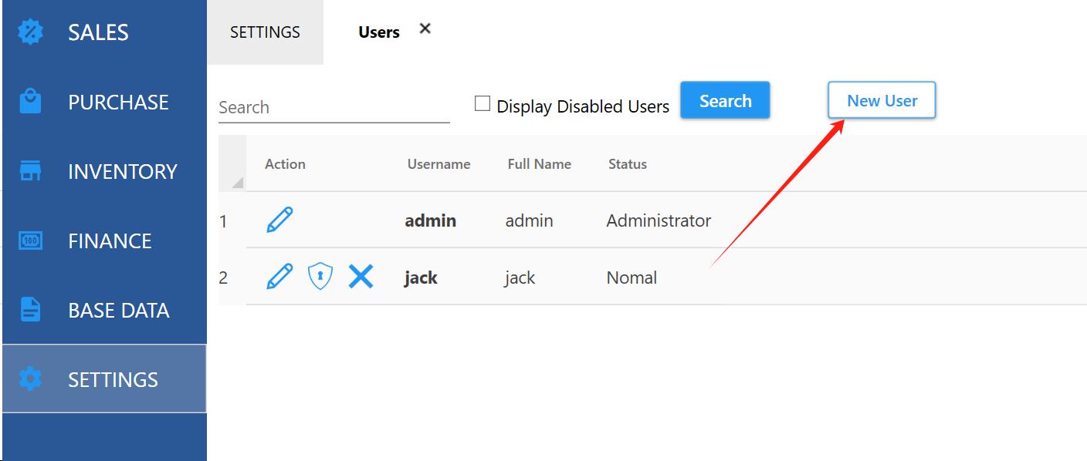The width and height of the screenshot is (1087, 461).
Task: Focus the Search text field
Action: pos(334,107)
